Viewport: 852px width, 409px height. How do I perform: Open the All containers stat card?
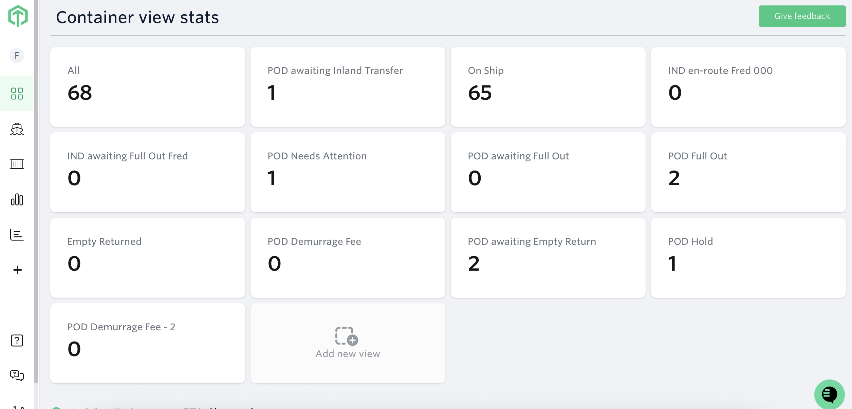[x=147, y=87]
